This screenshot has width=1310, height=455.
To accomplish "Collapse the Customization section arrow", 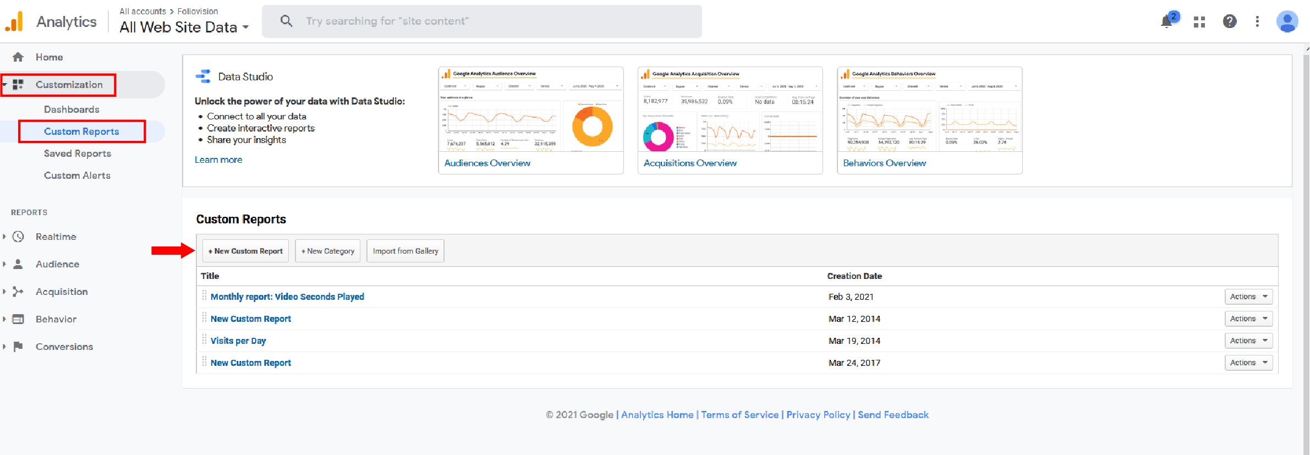I will pyautogui.click(x=4, y=85).
